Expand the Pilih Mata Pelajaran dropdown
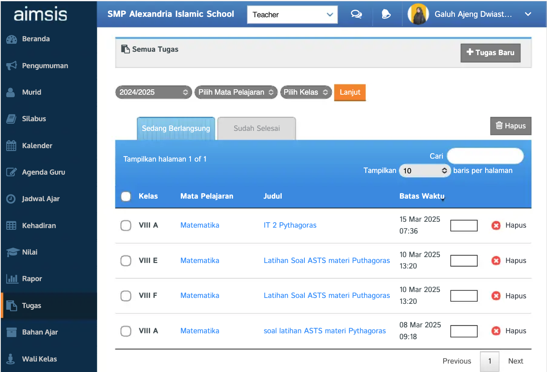Screen dimensions: 547x372 coord(235,92)
